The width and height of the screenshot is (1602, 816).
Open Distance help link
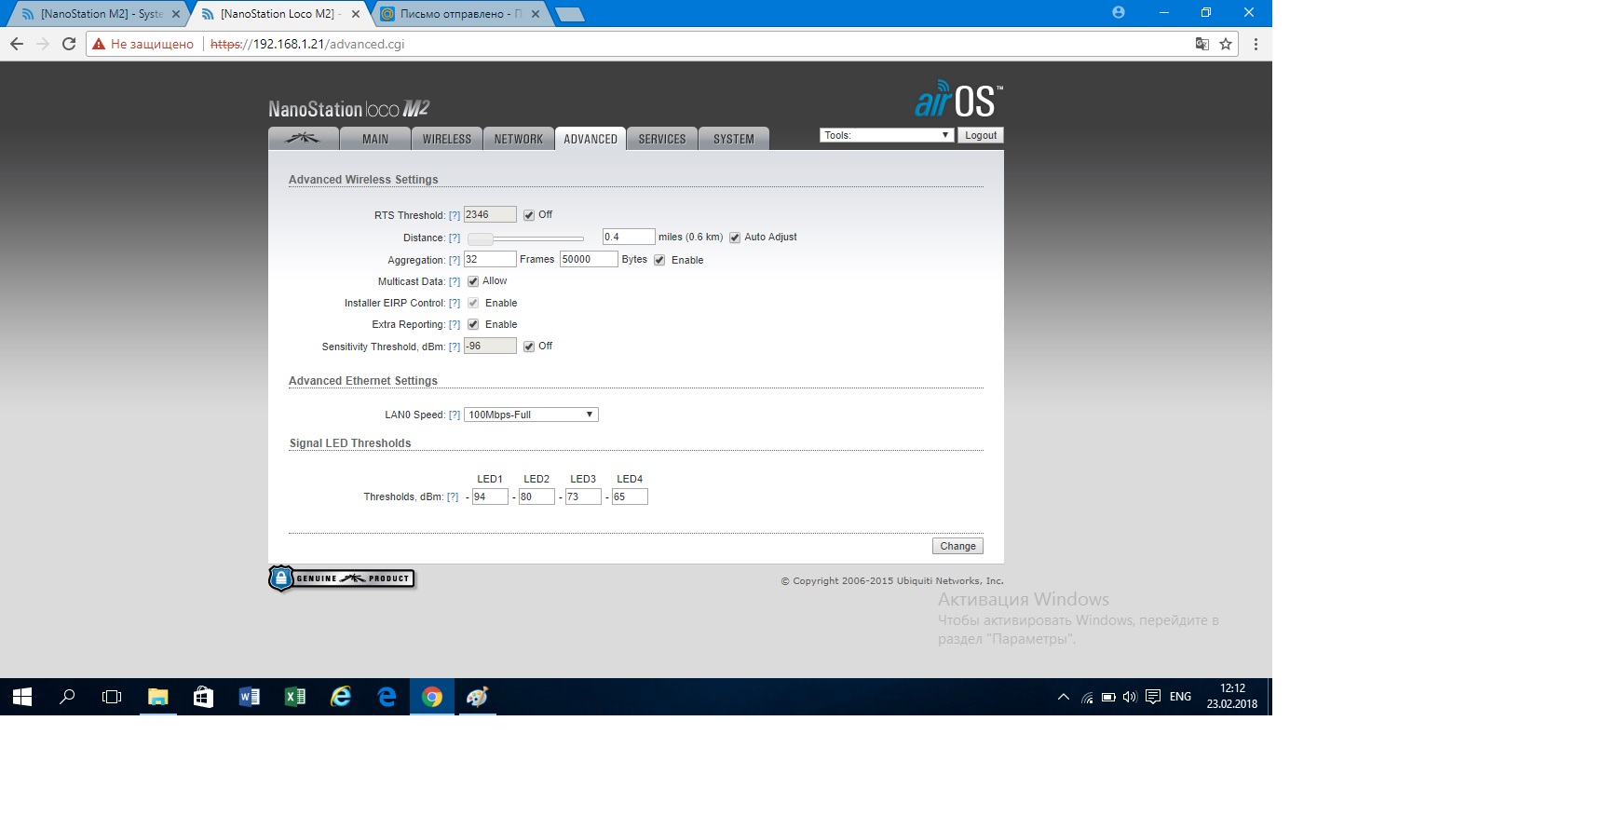(455, 238)
